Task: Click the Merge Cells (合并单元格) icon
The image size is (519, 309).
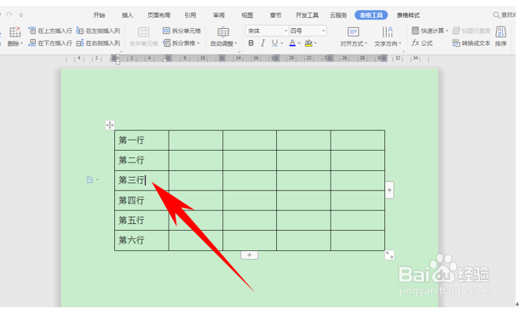Action: click(x=143, y=32)
